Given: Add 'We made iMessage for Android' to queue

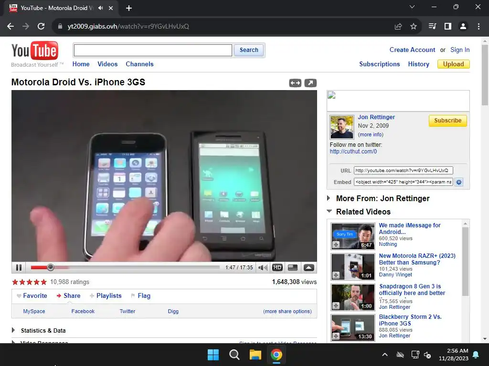Looking at the screenshot, I should coord(336,245).
